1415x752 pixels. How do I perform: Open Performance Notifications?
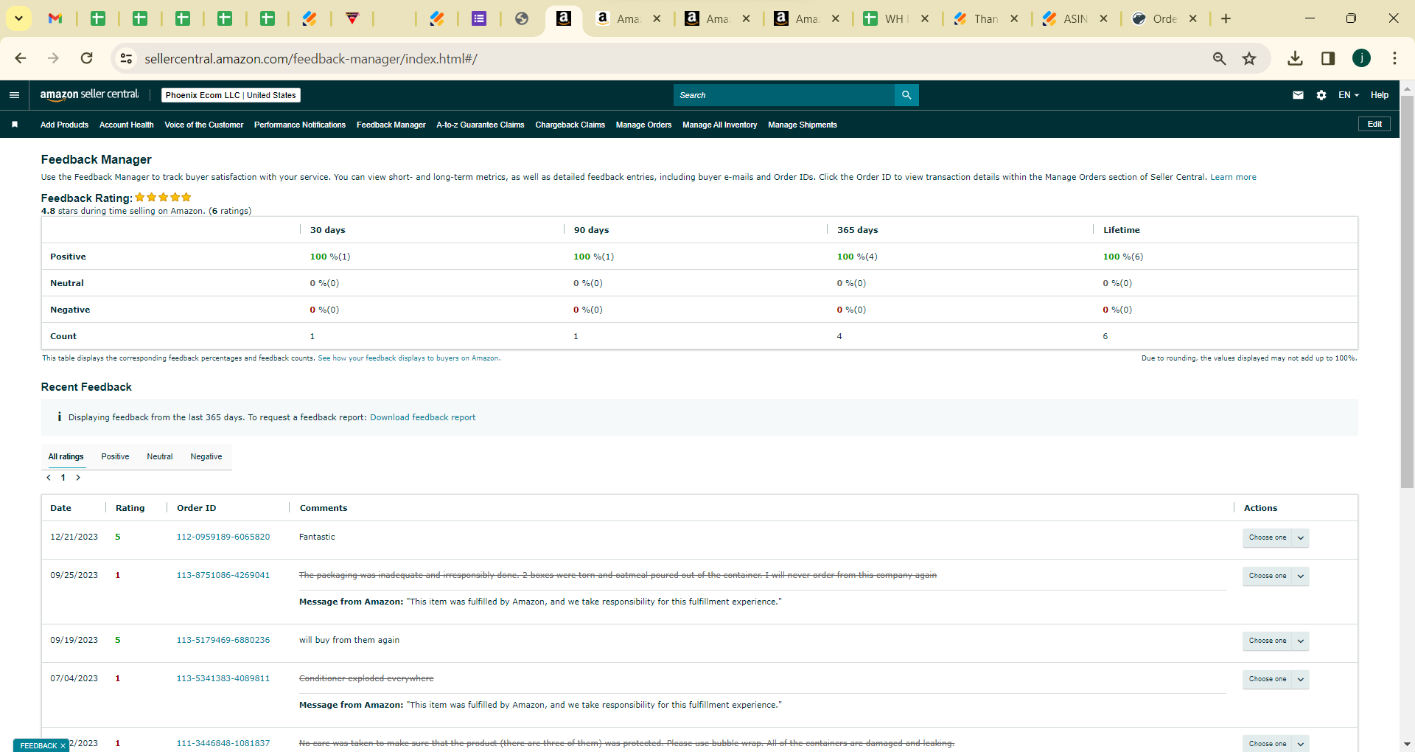pos(300,125)
